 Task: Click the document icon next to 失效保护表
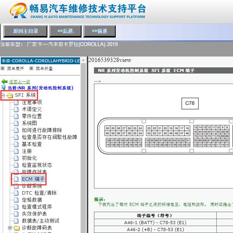coord(16,214)
